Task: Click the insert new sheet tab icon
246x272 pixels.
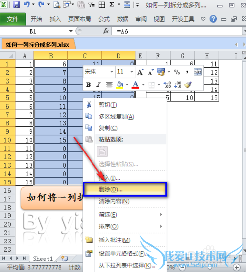Action: [x=65, y=258]
